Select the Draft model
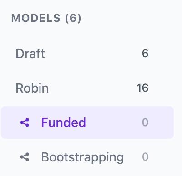This screenshot has height=176, width=182. (x=87, y=54)
